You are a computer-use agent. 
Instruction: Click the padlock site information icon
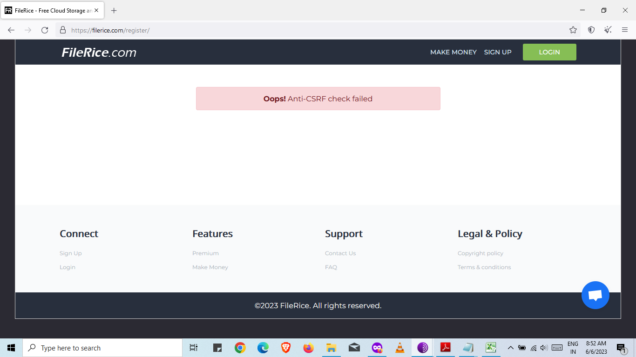point(63,30)
